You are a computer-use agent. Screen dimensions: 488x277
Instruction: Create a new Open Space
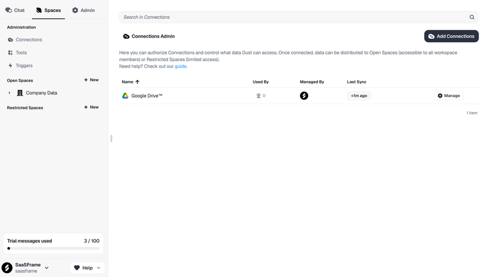click(x=91, y=80)
